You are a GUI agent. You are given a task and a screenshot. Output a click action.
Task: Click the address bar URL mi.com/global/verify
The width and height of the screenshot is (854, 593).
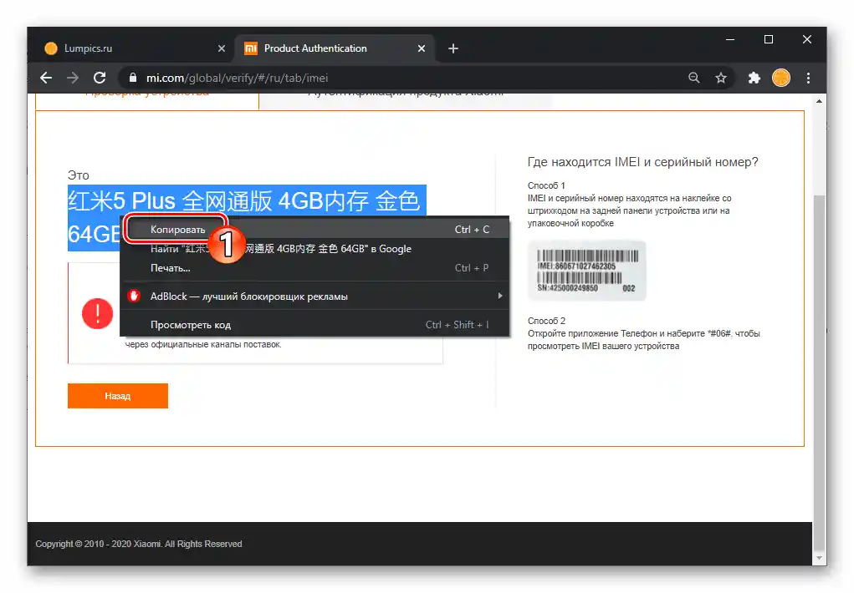[237, 78]
